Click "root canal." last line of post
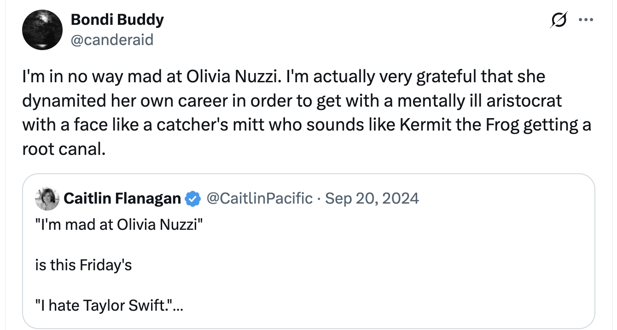617x330 pixels. coord(64,149)
